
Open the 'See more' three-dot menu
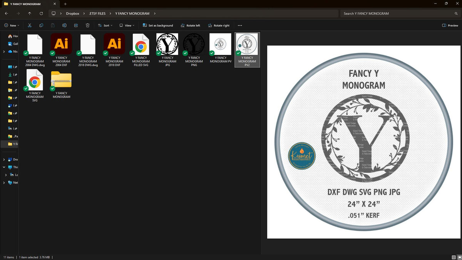click(x=240, y=25)
